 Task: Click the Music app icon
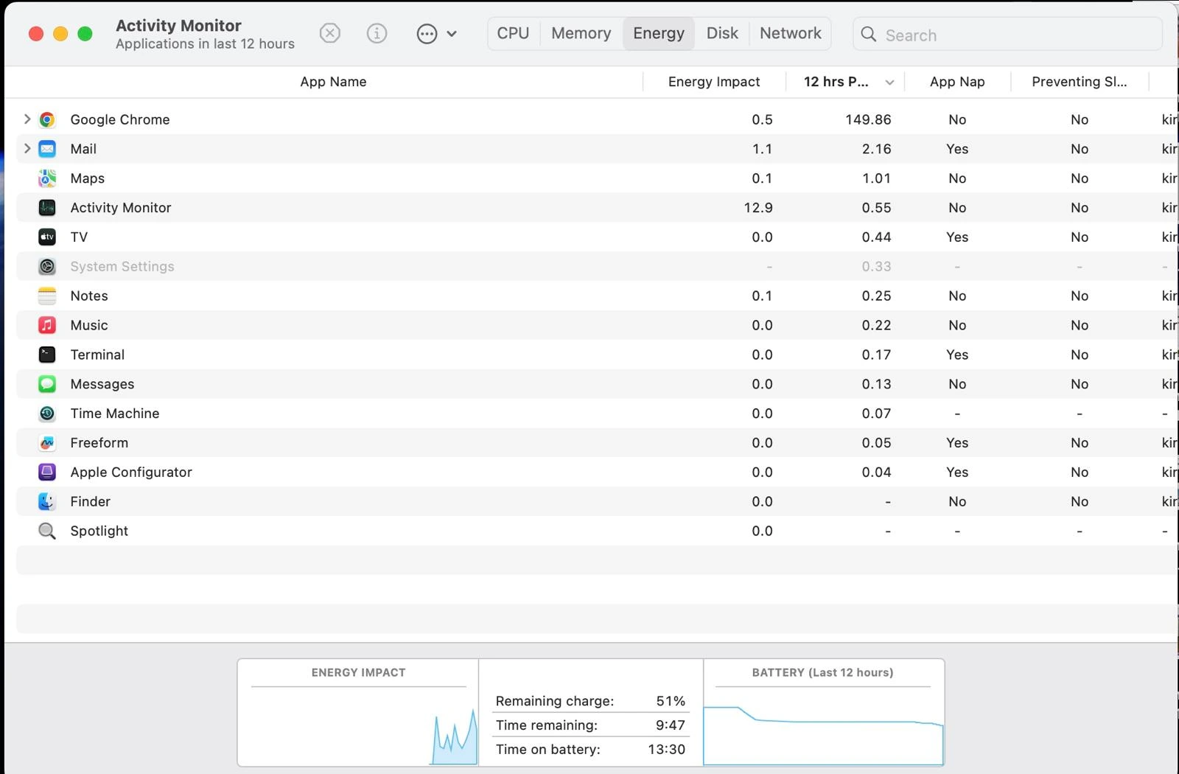(x=47, y=325)
